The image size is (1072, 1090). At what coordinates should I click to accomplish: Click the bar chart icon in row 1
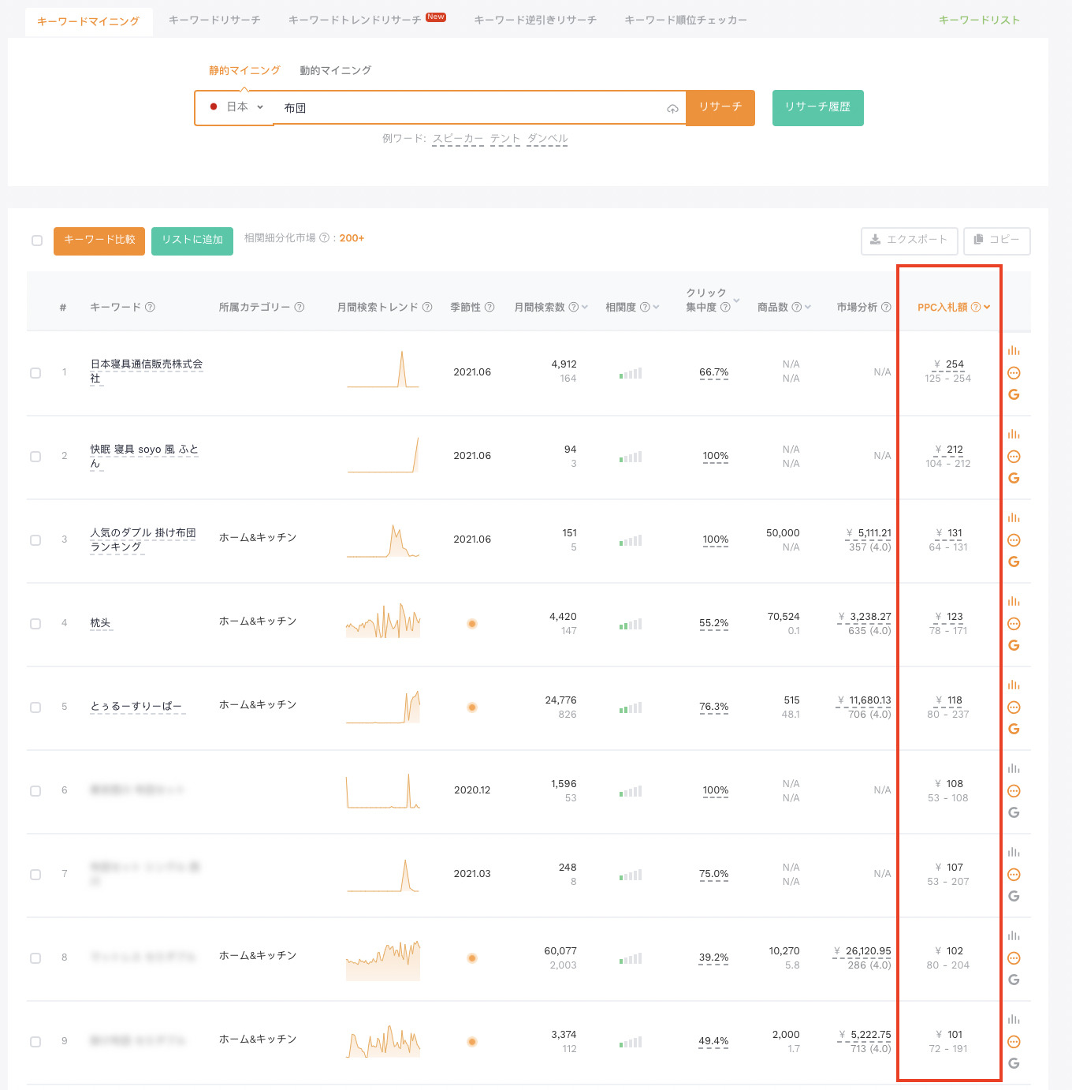coord(1014,350)
